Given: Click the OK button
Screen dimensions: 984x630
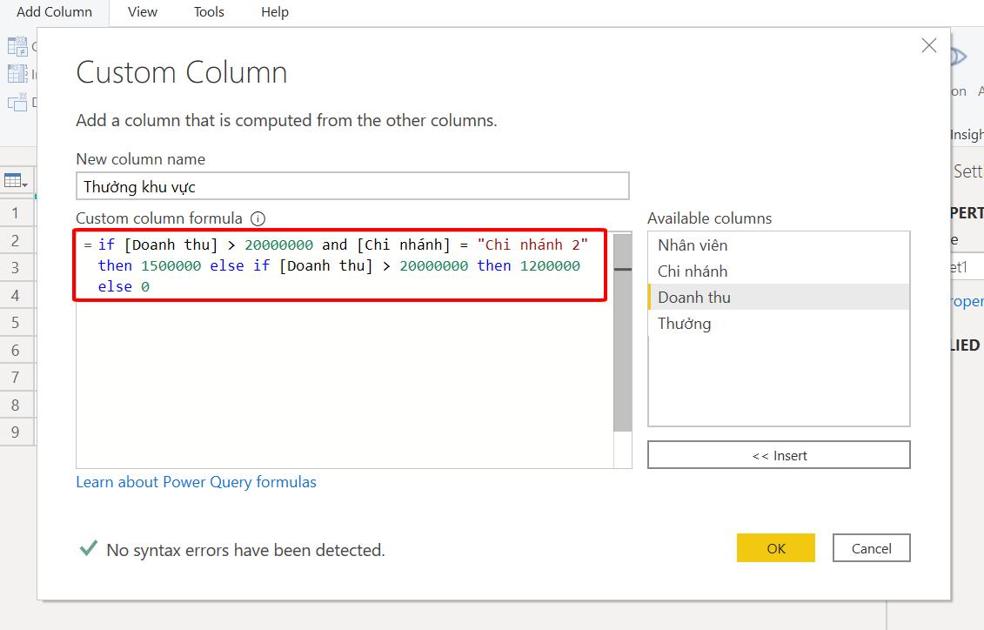Looking at the screenshot, I should point(775,548).
